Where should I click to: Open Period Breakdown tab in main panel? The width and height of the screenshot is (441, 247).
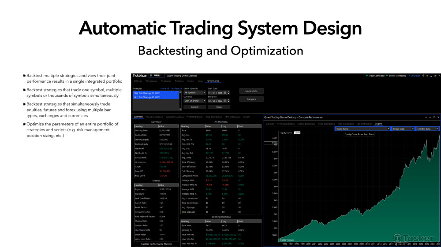coord(154,117)
